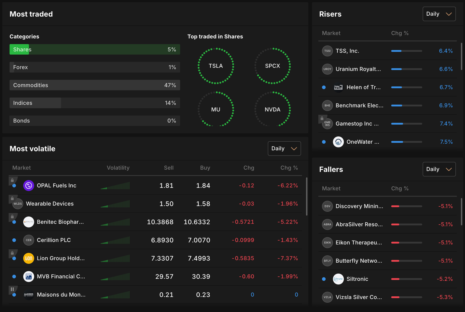Open the TSLA top traded circle
This screenshot has width=465, height=312.
[x=216, y=66]
